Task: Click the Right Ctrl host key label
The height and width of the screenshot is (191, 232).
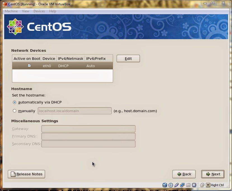Action: point(217,185)
